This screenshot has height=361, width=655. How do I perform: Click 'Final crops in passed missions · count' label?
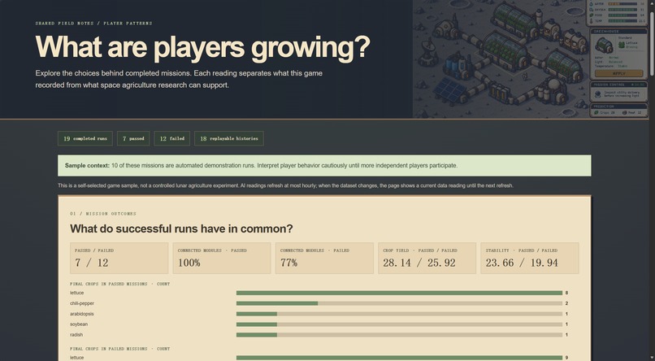pos(120,284)
